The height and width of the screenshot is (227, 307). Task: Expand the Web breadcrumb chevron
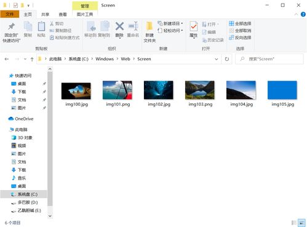click(x=134, y=59)
